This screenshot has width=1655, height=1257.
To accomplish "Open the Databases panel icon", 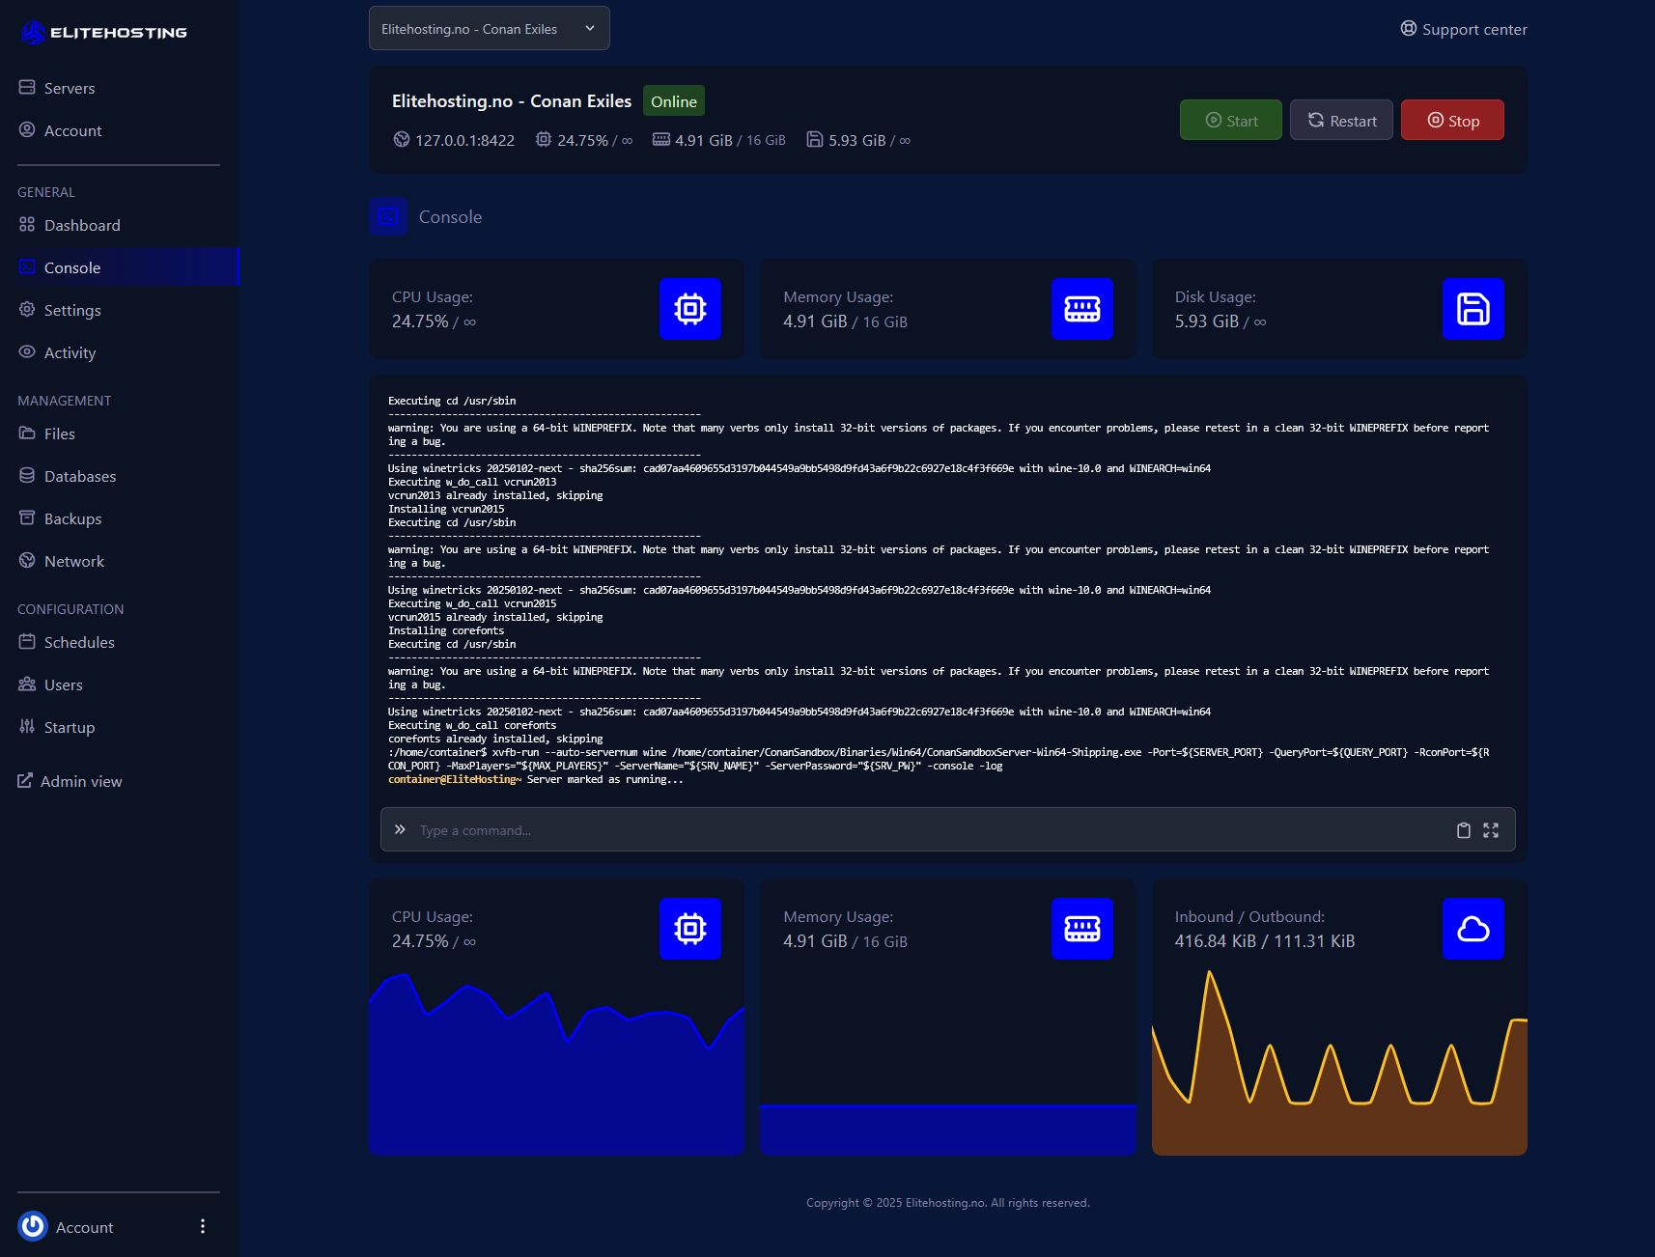I will (27, 476).
